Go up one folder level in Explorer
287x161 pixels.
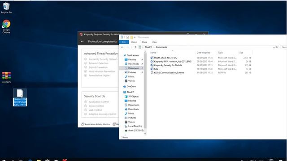coord(135,47)
